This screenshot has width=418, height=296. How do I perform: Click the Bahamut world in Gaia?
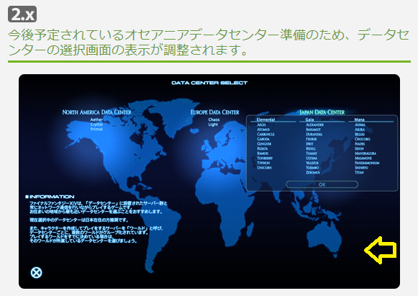(313, 130)
